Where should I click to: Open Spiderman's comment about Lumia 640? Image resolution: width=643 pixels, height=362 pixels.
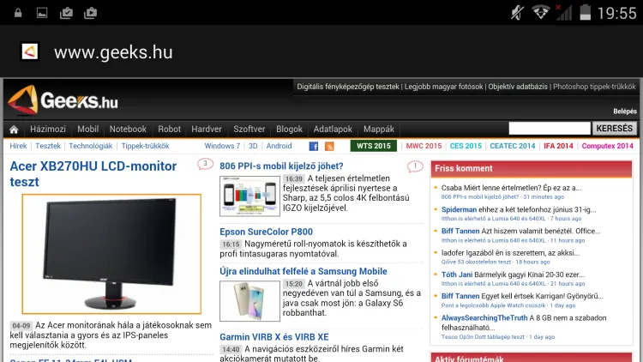pos(519,209)
